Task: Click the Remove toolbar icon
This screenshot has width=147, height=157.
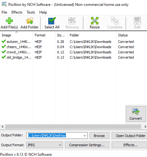Action: point(72,21)
